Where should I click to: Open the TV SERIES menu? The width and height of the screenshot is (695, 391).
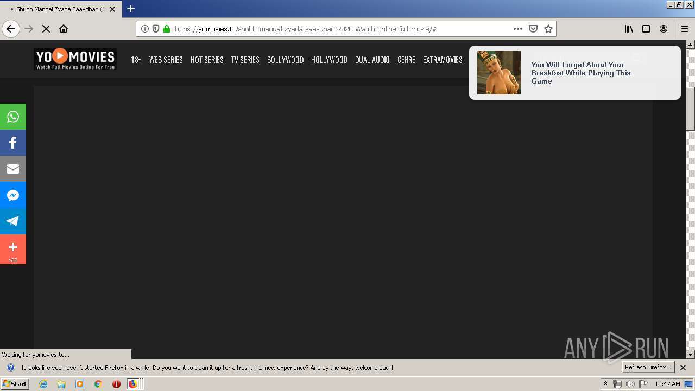tap(245, 60)
